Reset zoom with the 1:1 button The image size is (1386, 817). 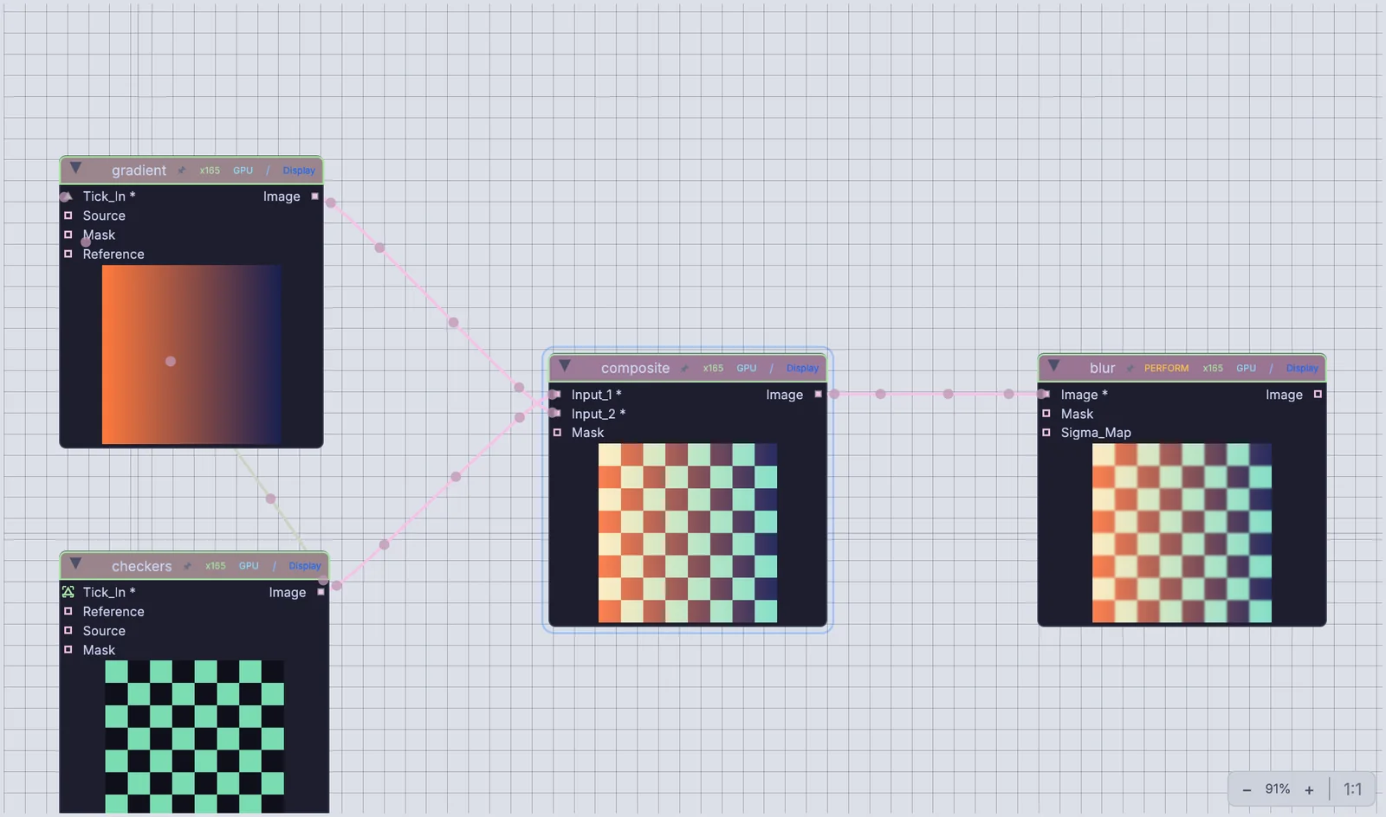1352,789
